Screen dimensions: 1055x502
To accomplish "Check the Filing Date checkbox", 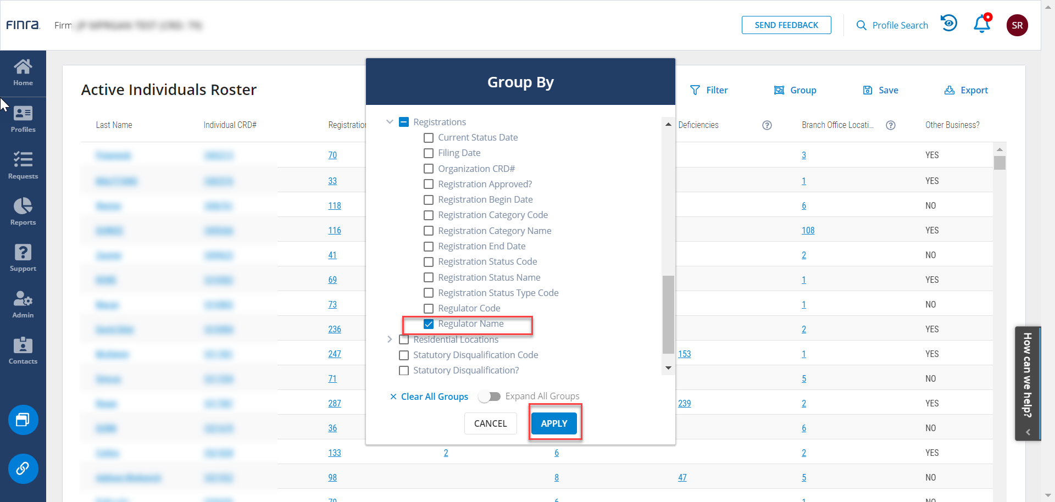I will pyautogui.click(x=429, y=153).
